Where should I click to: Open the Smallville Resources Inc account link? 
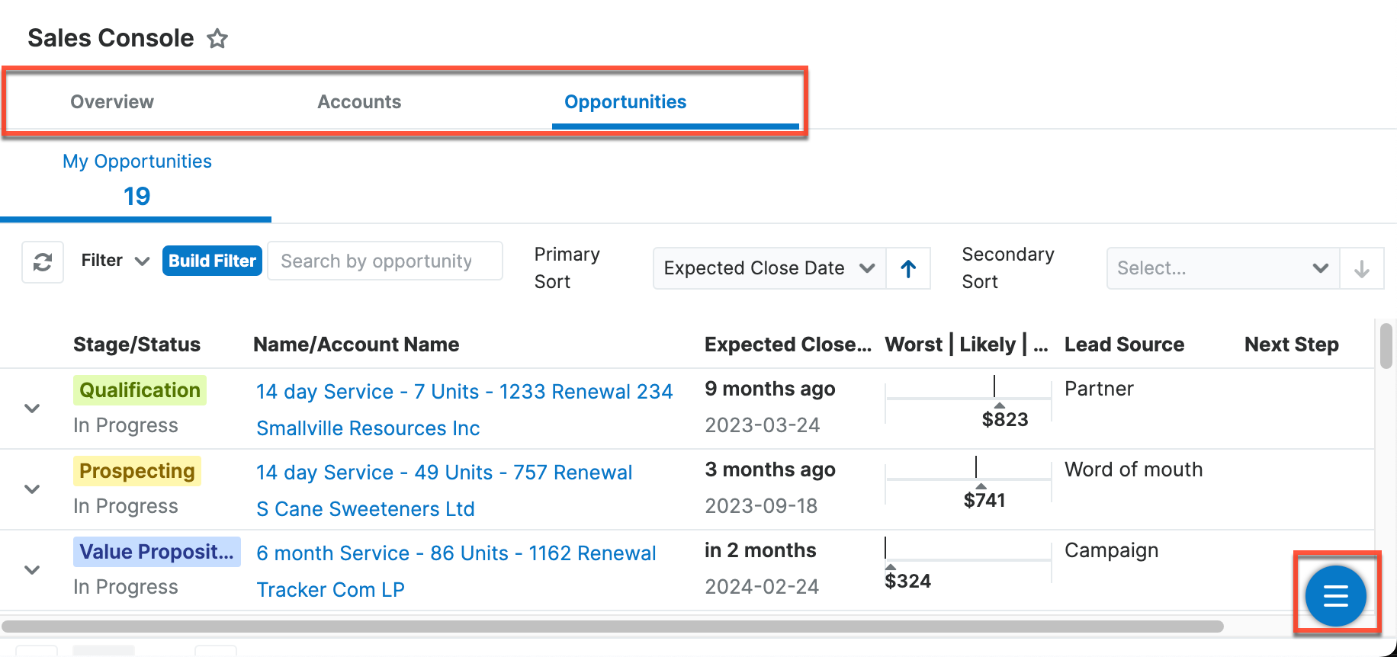(x=368, y=428)
